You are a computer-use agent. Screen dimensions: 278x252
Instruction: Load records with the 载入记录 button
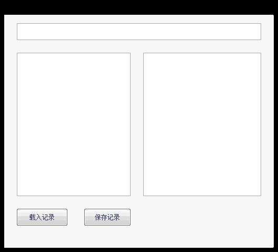tap(42, 217)
